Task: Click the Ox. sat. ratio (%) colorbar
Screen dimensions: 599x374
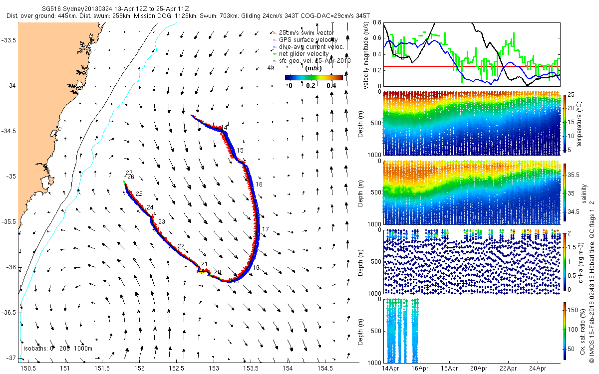Action: tap(565, 331)
